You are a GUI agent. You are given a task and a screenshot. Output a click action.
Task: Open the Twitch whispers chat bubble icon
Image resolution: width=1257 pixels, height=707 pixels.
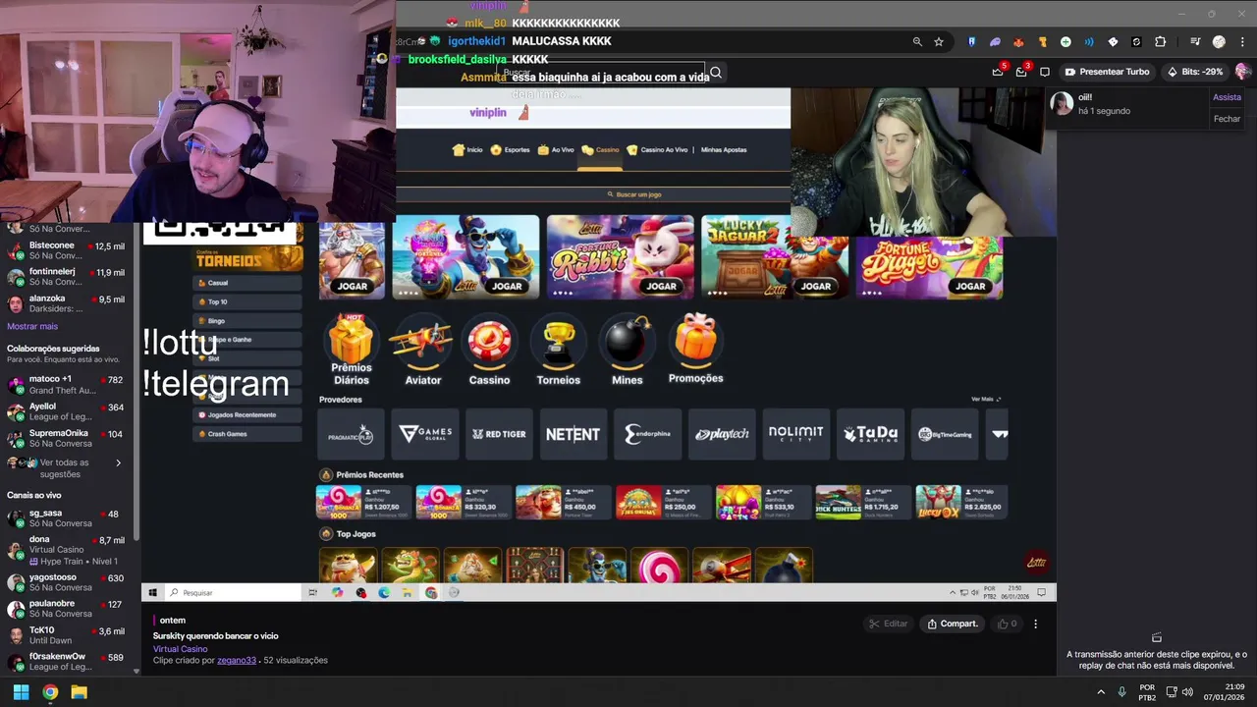click(1045, 72)
